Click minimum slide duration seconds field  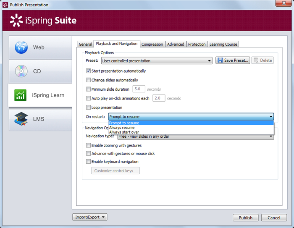pyautogui.click(x=139, y=89)
